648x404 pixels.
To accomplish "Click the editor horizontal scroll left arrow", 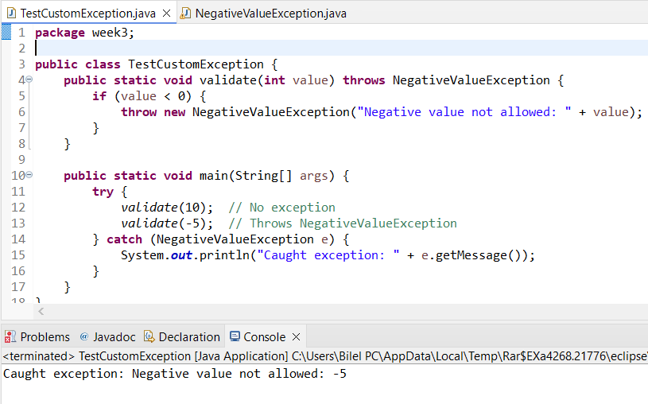I will [41, 312].
